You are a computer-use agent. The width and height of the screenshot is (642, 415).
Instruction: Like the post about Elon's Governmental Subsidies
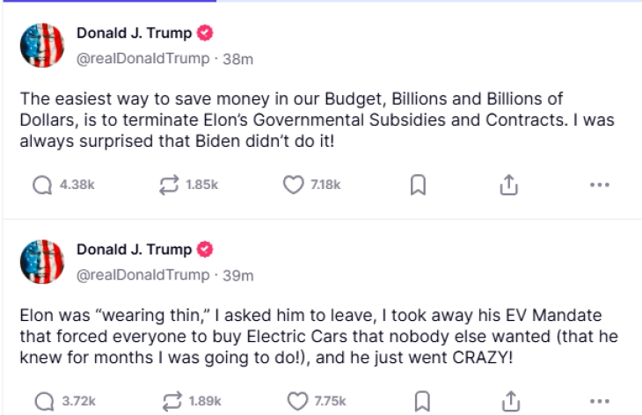coord(293,186)
